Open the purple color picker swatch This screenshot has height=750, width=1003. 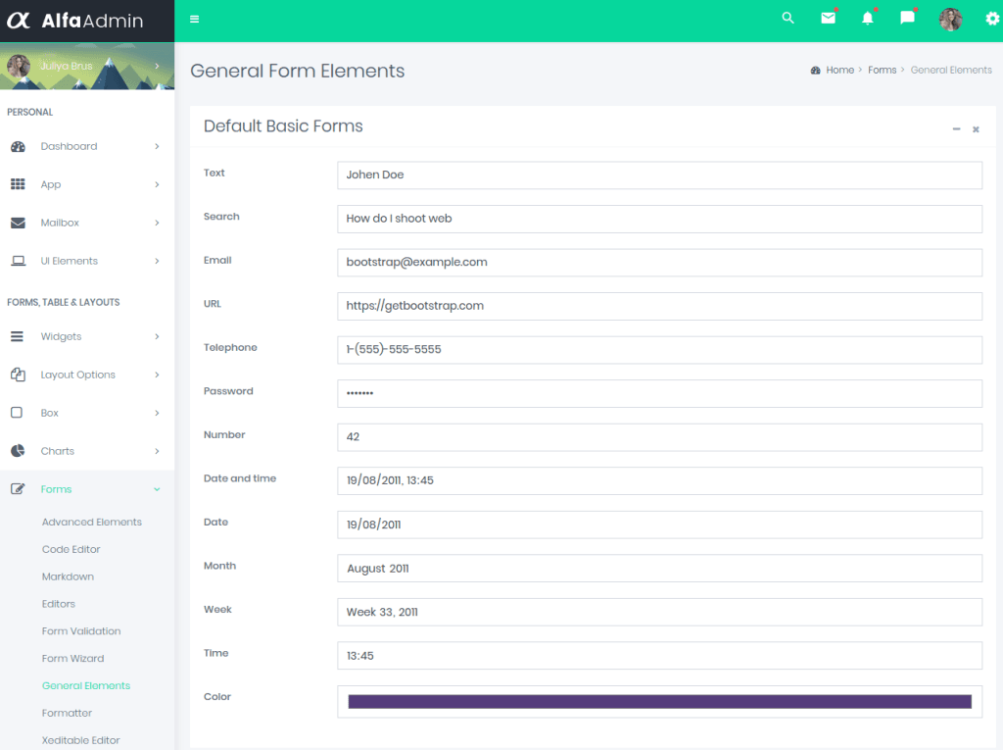659,702
